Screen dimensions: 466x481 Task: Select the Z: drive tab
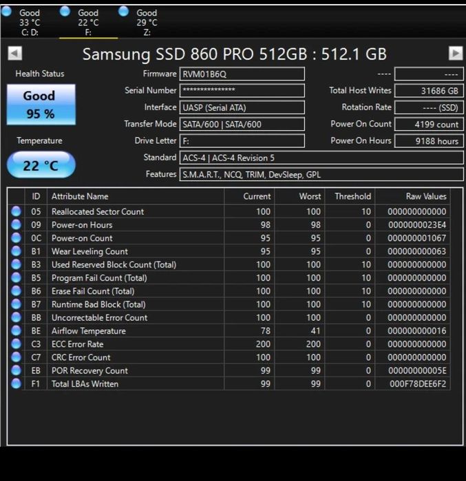click(x=147, y=23)
